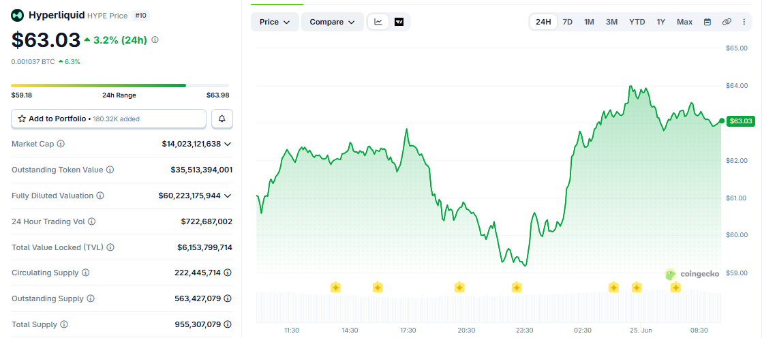Viewport: 762px width, 338px height.
Task: Click news marker near 23:30 on chart
Action: tap(517, 288)
